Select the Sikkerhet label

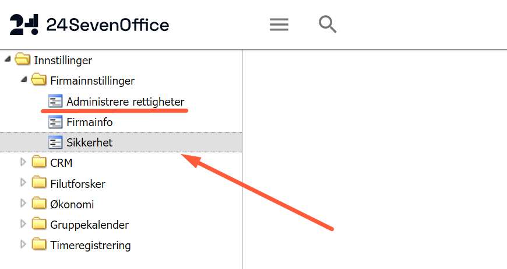(x=89, y=142)
